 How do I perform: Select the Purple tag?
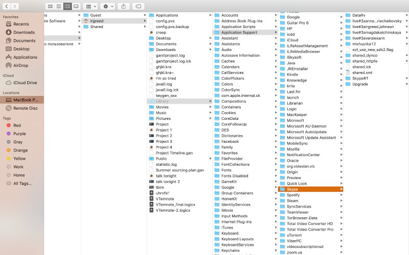tap(19, 134)
